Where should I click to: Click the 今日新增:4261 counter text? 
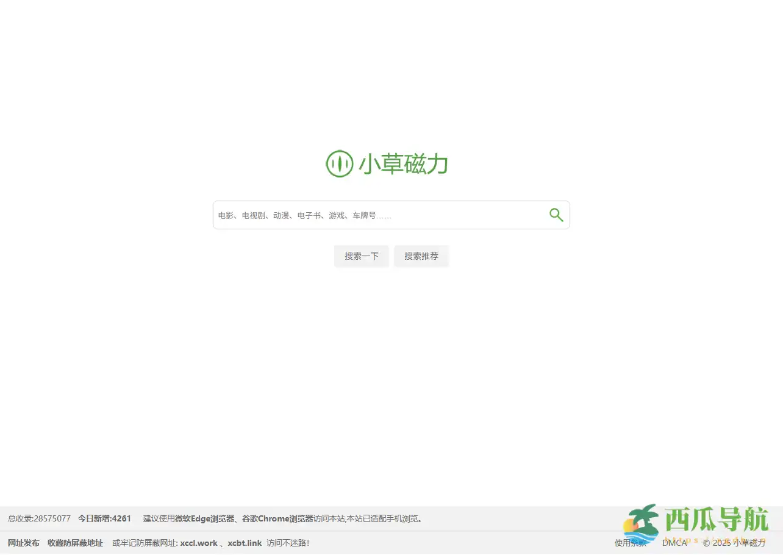[105, 518]
